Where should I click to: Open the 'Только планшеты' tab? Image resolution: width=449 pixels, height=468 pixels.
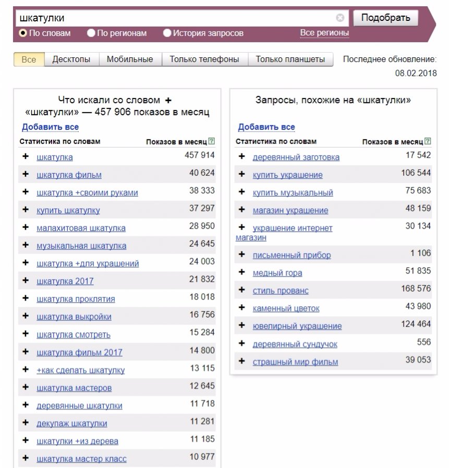290,59
